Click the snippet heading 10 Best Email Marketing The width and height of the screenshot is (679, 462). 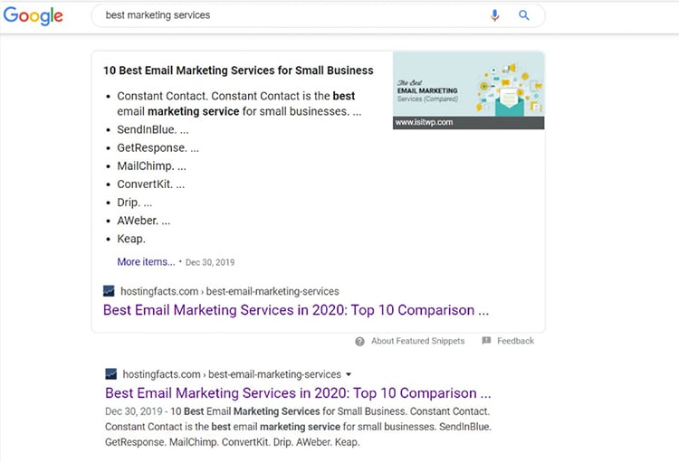pyautogui.click(x=238, y=71)
